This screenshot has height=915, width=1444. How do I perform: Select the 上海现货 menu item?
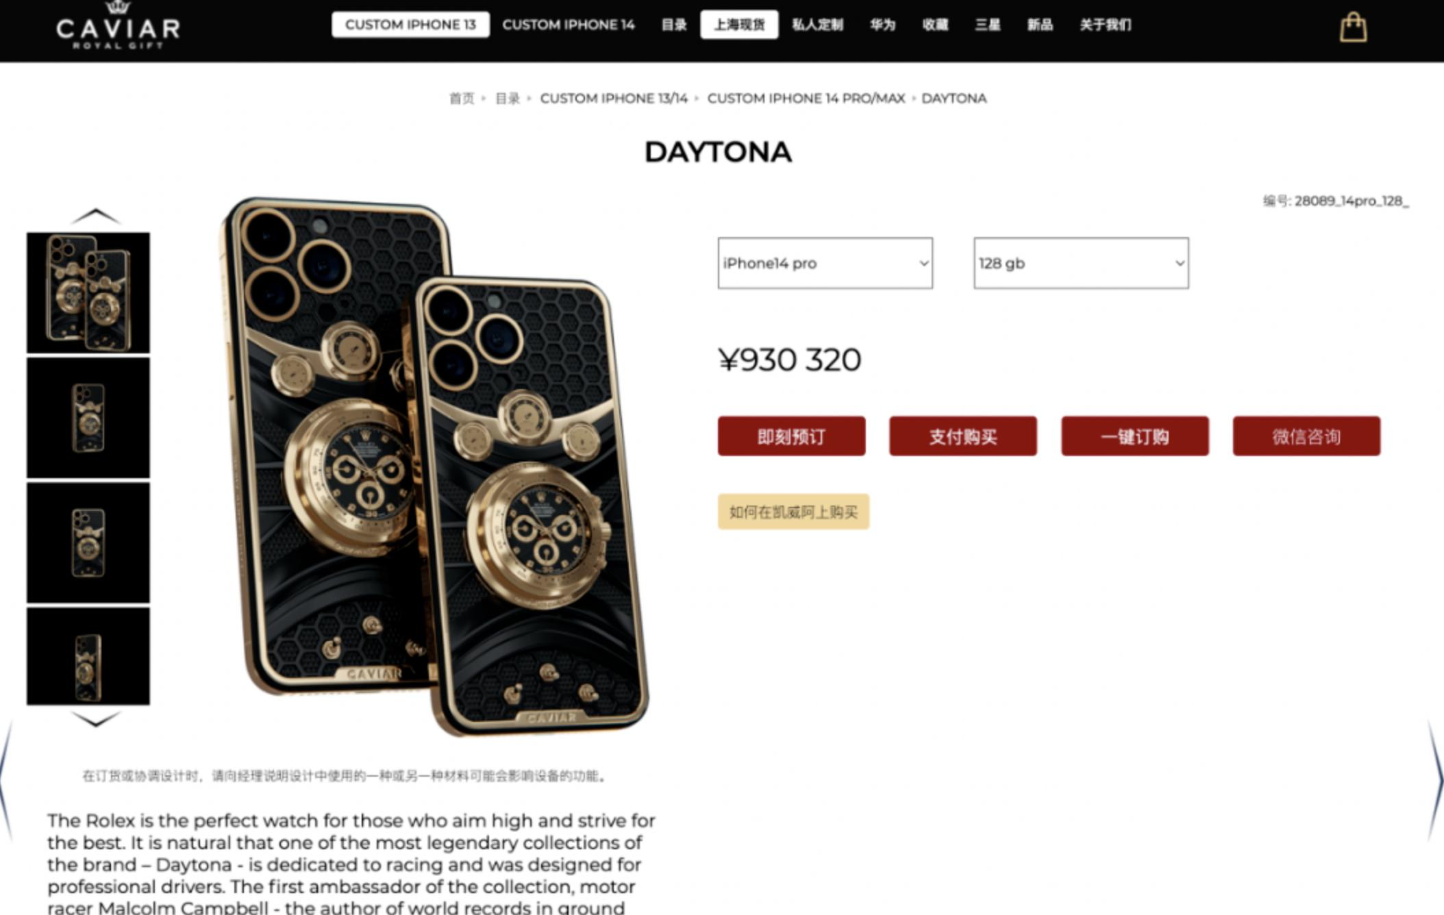click(x=739, y=25)
